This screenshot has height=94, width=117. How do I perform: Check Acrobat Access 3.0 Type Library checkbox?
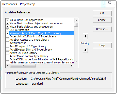(x=7, y=40)
